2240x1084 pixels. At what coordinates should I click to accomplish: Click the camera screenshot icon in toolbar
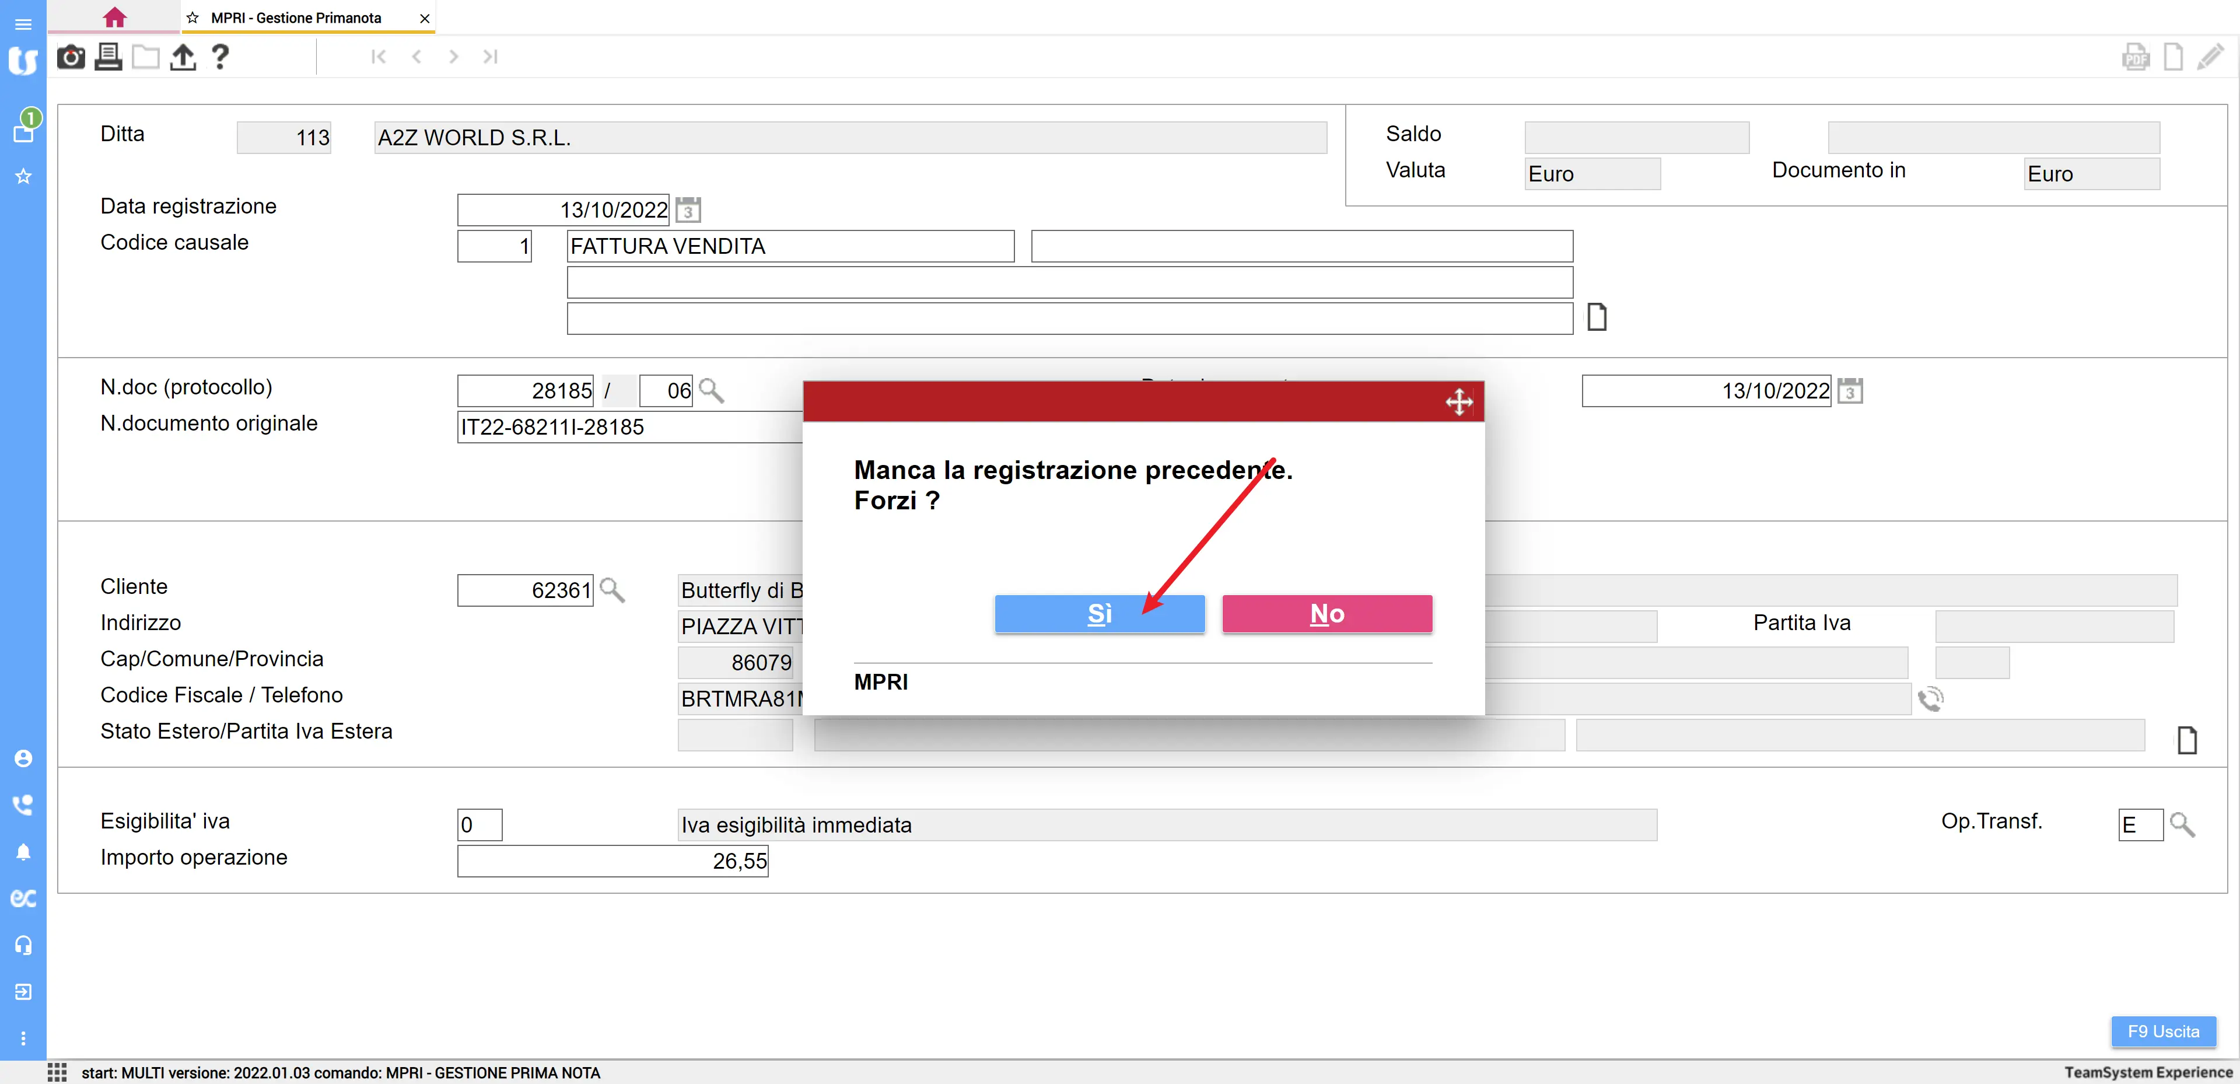tap(71, 57)
